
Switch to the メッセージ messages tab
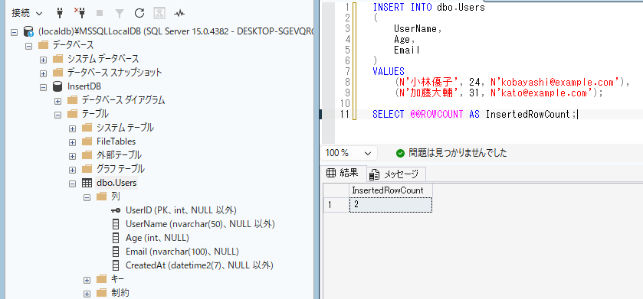395,174
